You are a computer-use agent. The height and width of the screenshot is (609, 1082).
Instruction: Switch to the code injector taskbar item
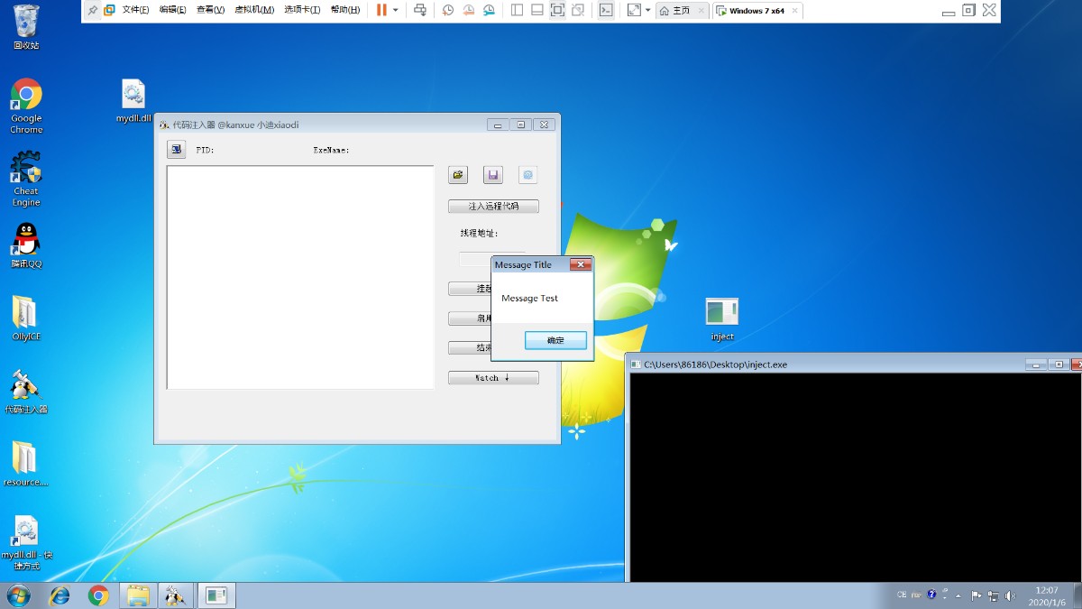176,595
